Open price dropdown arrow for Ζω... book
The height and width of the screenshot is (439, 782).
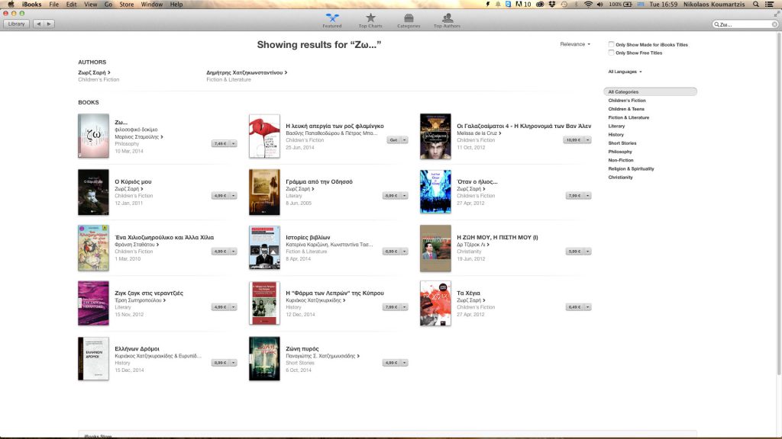point(234,143)
